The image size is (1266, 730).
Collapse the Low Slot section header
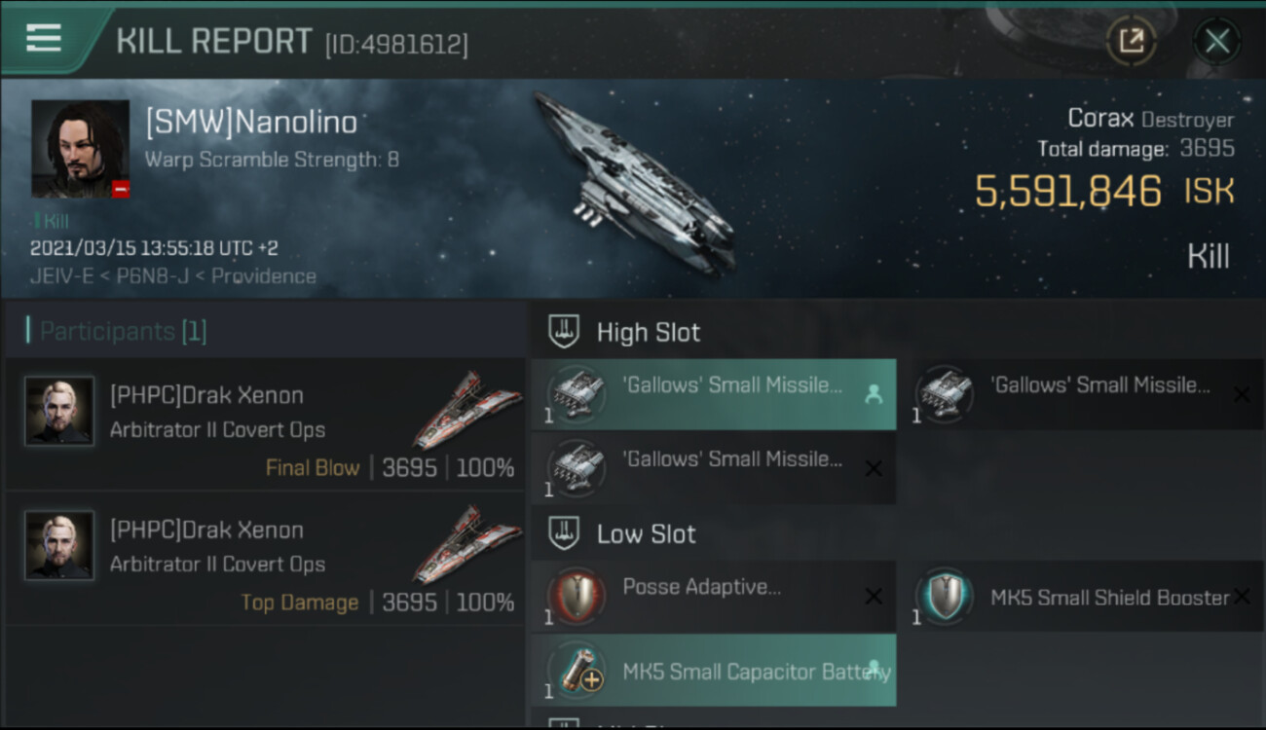click(646, 533)
